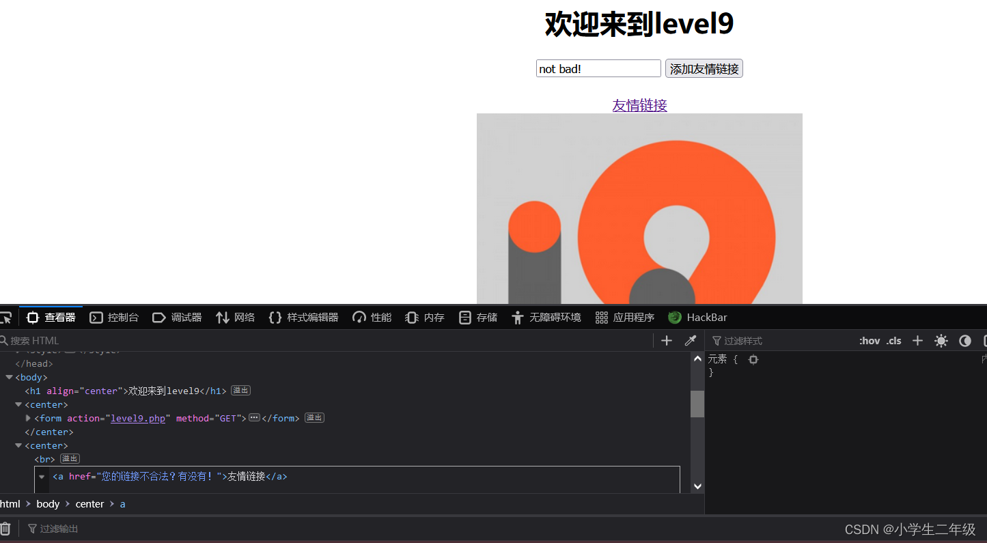
Task: Open the 应用程序 application tab
Action: (x=624, y=318)
